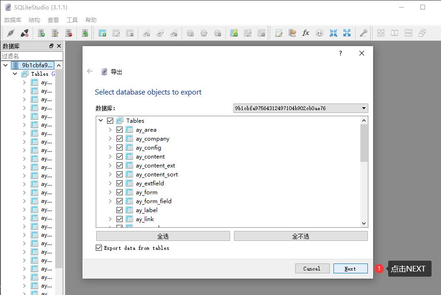Click the Open SQL editor icon

tap(279, 33)
